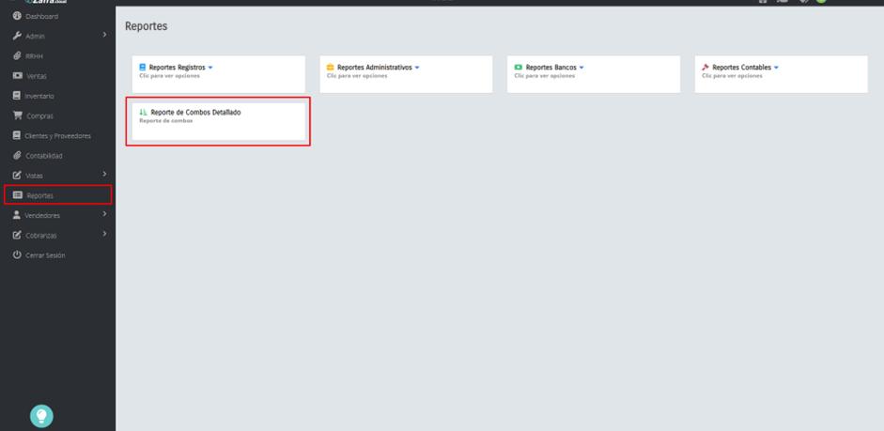Image resolution: width=884 pixels, height=431 pixels.
Task: Expand the Cobranzas submenu chevron
Action: pyautogui.click(x=105, y=234)
